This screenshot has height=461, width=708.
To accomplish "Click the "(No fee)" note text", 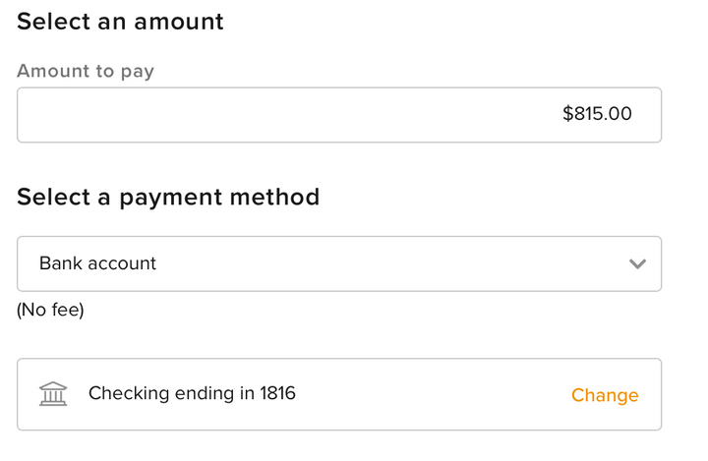I will click(x=50, y=310).
